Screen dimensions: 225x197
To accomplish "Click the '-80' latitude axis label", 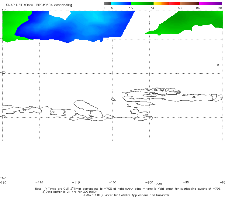I will coord(3,178).
